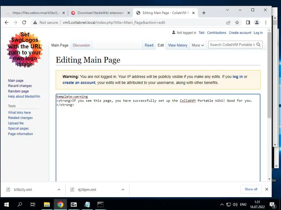Viewport: 281px width, 210px height.
Task: Open the Talk link
Action: point(201,33)
